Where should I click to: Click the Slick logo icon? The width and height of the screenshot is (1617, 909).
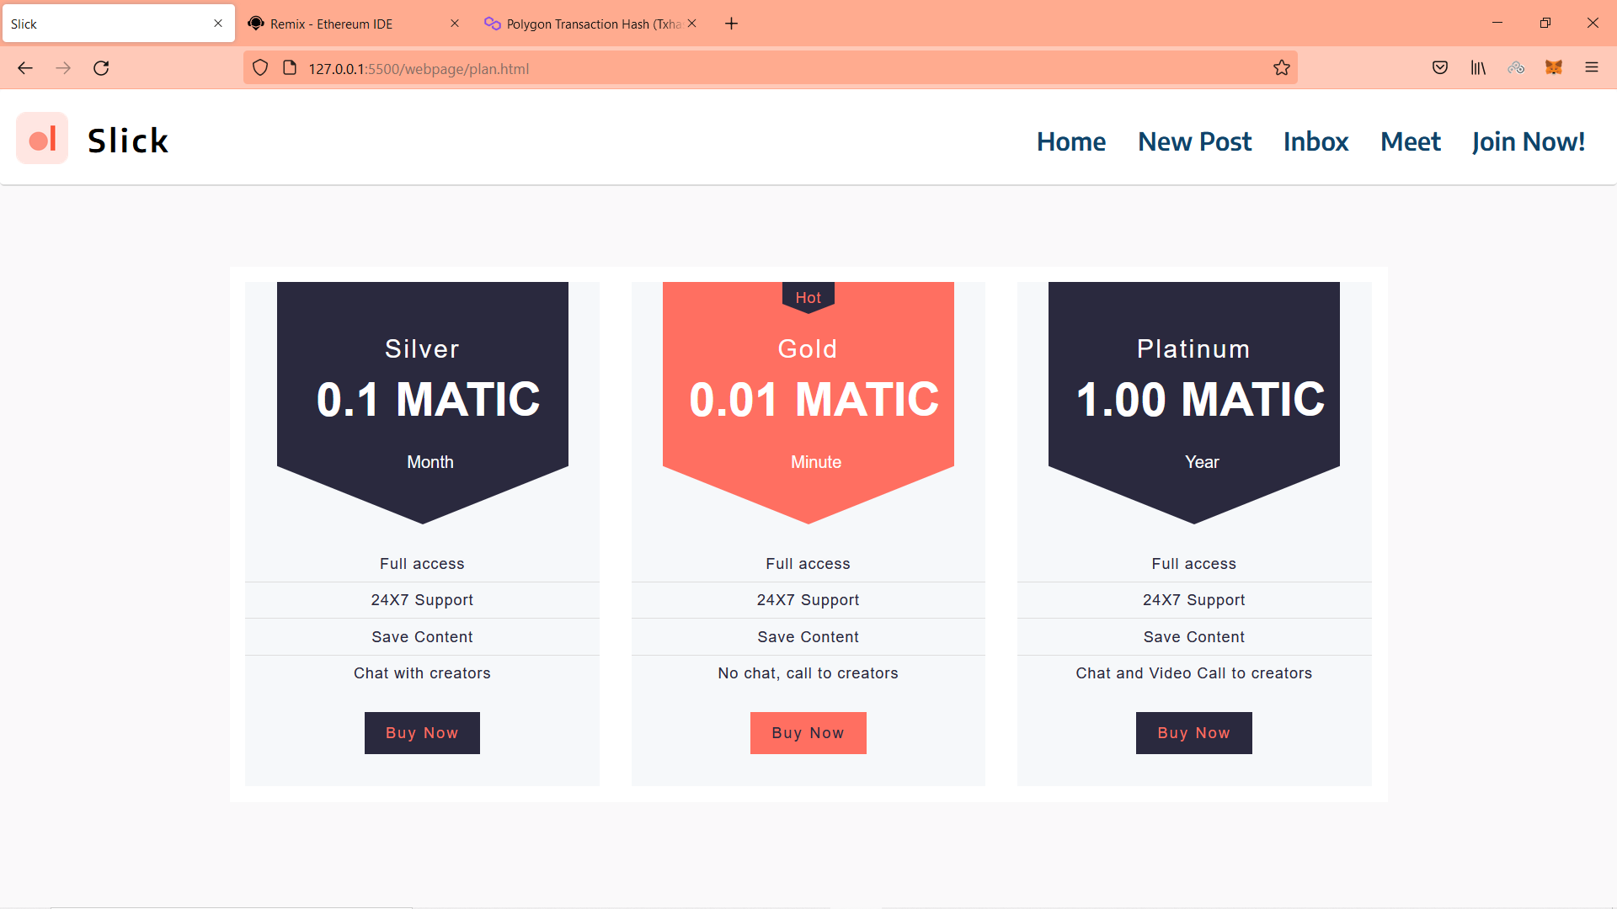(x=42, y=139)
